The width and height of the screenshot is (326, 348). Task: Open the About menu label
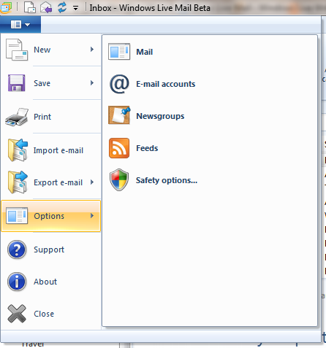[45, 282]
